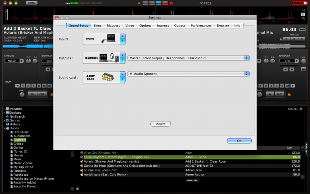310x194 pixels.
Task: Toggle the right deck loop IN button
Action: [x=270, y=94]
